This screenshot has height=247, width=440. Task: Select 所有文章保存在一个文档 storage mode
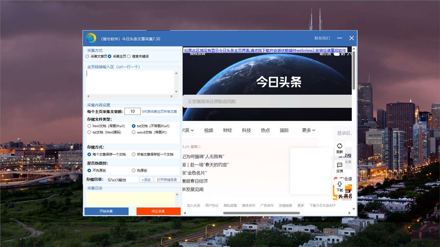(x=134, y=154)
